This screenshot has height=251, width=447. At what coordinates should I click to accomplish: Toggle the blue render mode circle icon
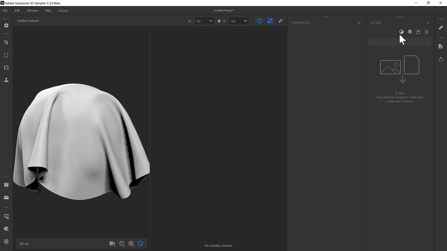[140, 243]
